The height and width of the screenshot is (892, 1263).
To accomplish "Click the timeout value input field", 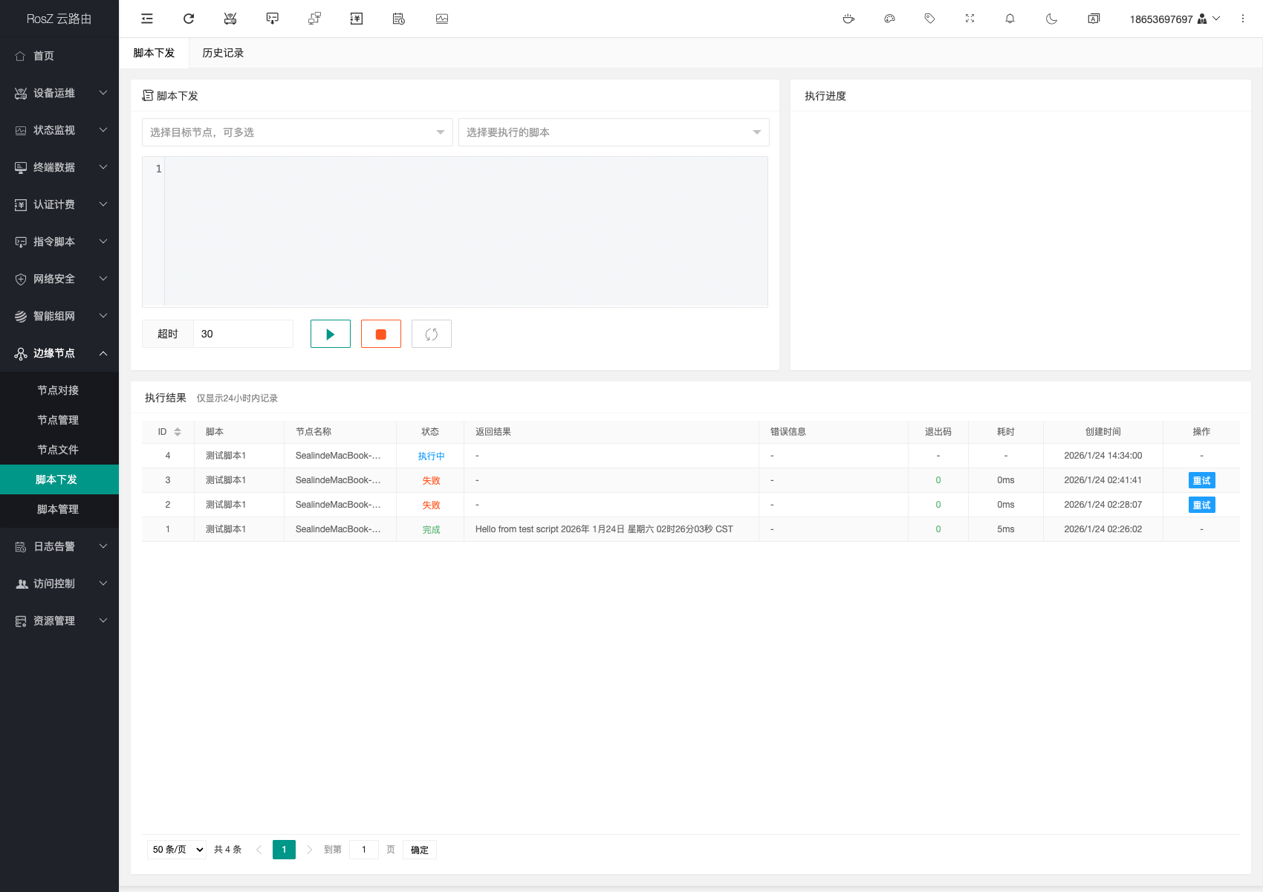I will pos(243,334).
